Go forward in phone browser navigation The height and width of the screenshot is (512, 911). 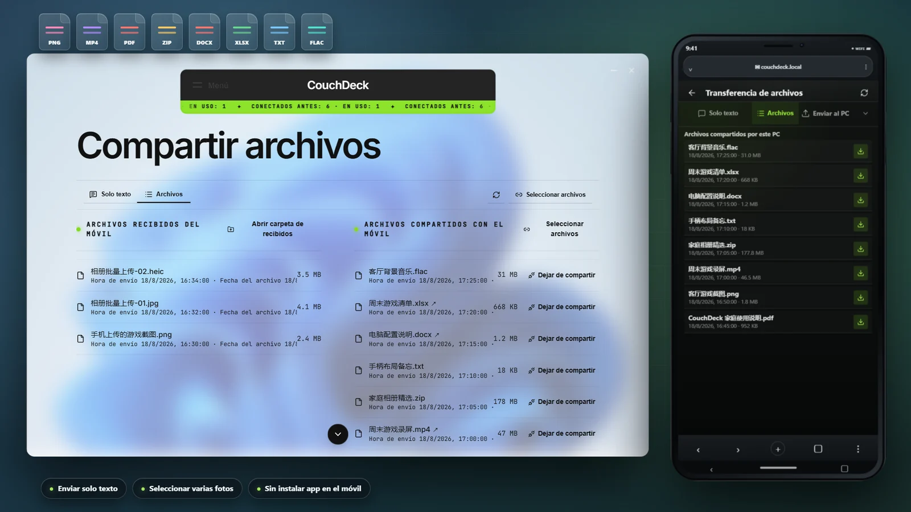(738, 450)
